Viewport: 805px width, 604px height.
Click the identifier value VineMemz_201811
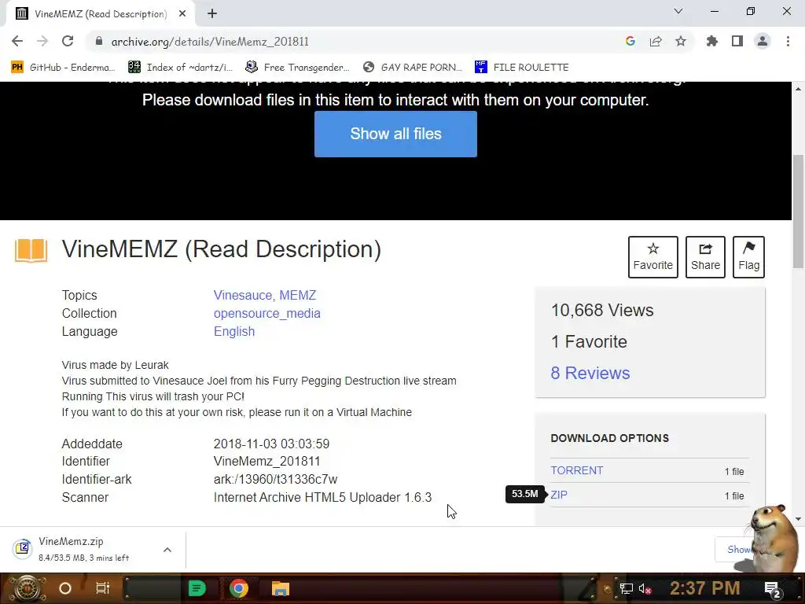(267, 461)
